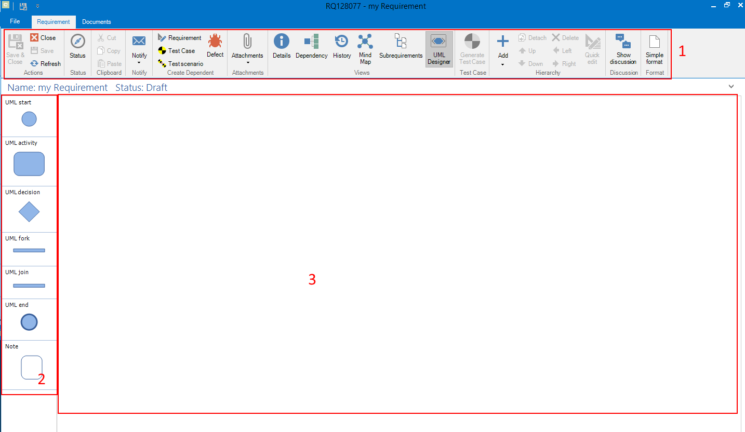Select the UML decision diamond shape

(x=29, y=211)
